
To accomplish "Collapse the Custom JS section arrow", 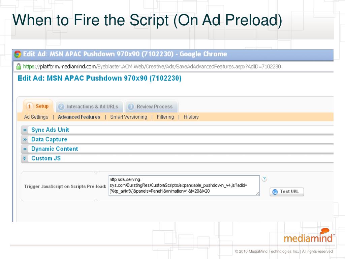I will 25,158.
